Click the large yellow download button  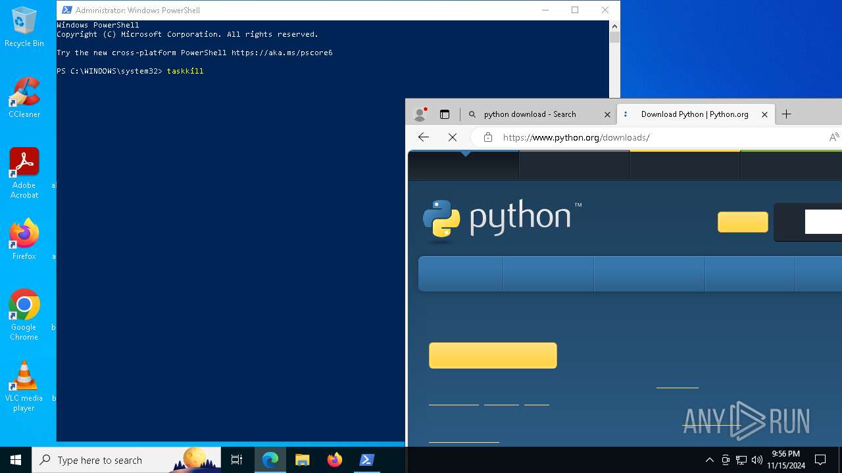pos(493,355)
